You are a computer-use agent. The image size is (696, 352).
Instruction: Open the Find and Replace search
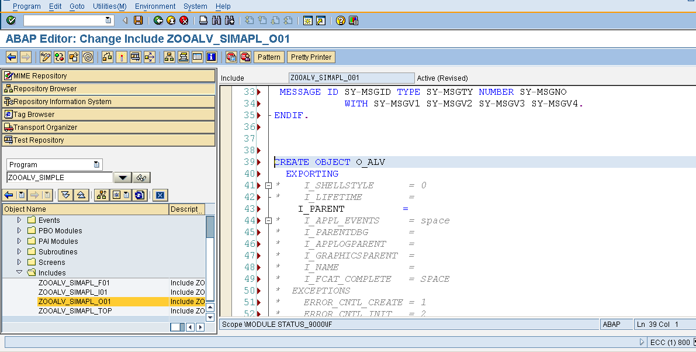click(217, 19)
